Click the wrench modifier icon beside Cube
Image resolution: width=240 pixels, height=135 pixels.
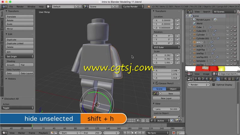tap(211, 27)
